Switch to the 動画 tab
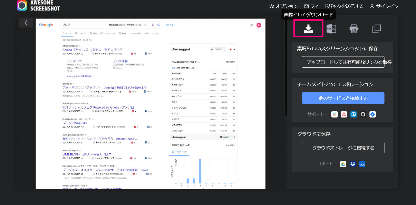The width and height of the screenshot is (416, 205). click(122, 34)
